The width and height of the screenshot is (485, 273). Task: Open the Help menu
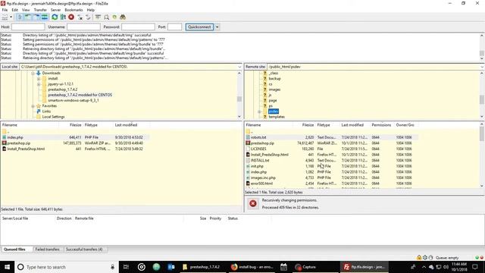(91, 10)
